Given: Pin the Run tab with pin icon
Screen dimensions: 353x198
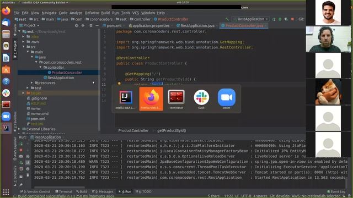Looking at the screenshot, I should coord(21,185).
